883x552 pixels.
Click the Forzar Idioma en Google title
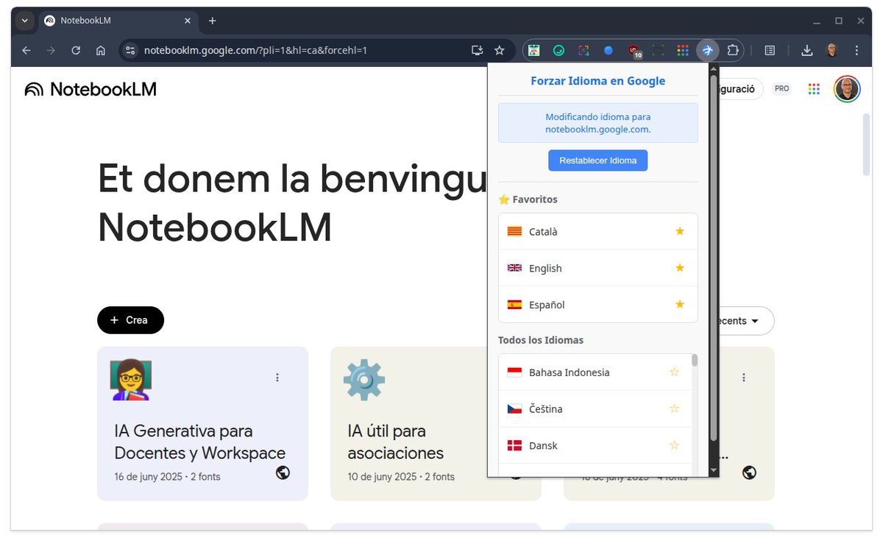coord(597,81)
